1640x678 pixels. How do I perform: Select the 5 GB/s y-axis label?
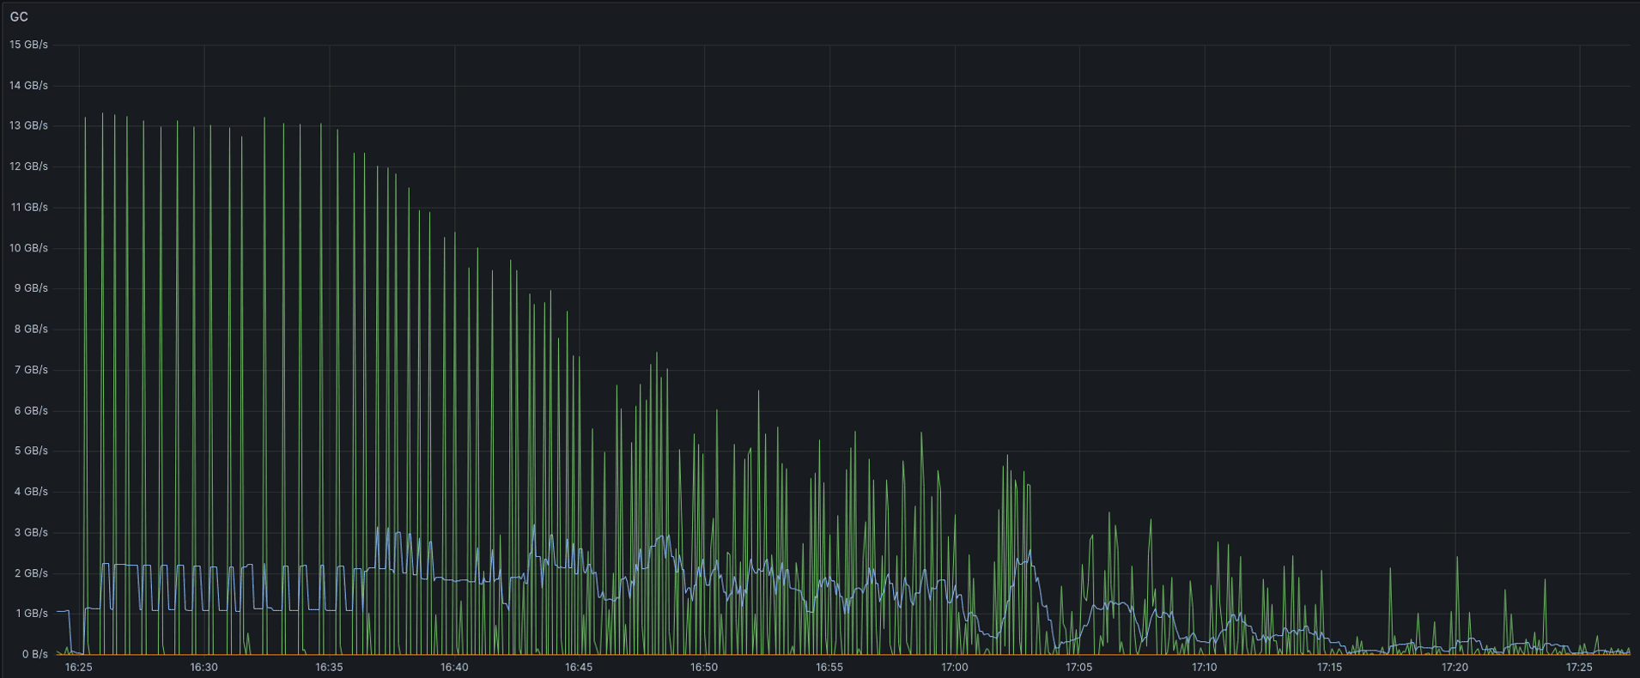pos(31,451)
